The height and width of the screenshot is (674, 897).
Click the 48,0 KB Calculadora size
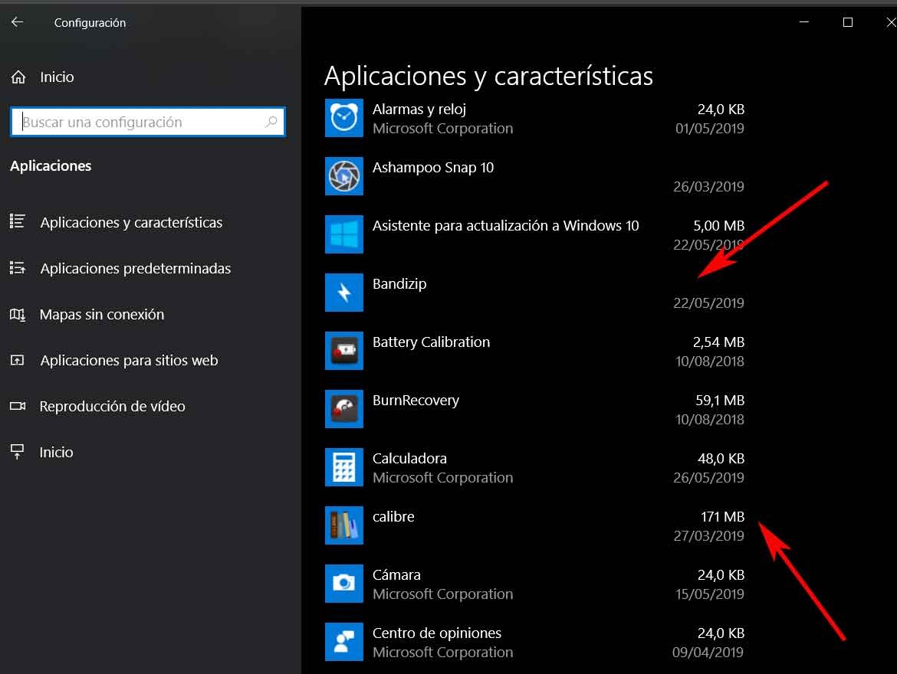click(x=721, y=459)
